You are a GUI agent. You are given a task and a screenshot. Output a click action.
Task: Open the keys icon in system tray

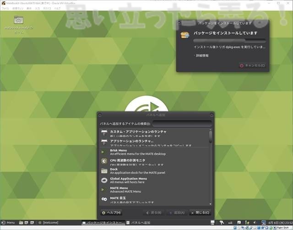click(222, 222)
